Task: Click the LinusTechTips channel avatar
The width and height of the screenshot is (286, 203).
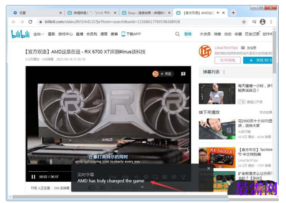Action: (205, 51)
